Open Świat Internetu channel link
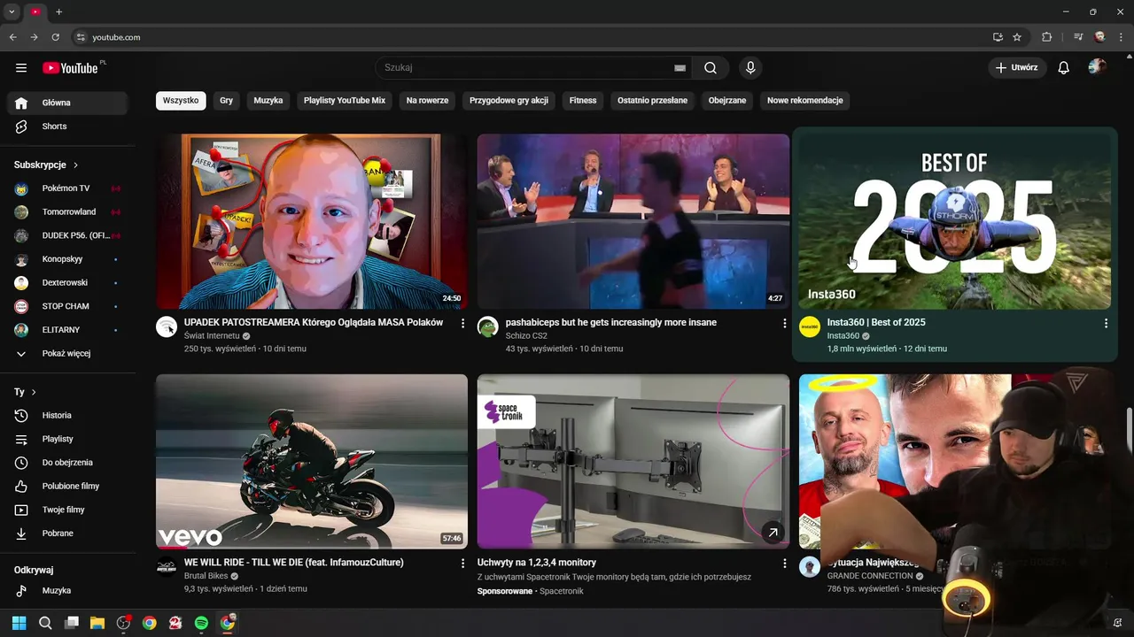Screen dimensions: 1134x637 point(212,336)
